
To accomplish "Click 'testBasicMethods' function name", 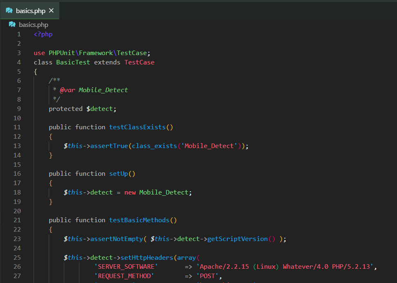I will coord(139,220).
